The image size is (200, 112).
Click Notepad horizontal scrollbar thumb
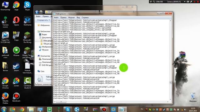coord(61,102)
